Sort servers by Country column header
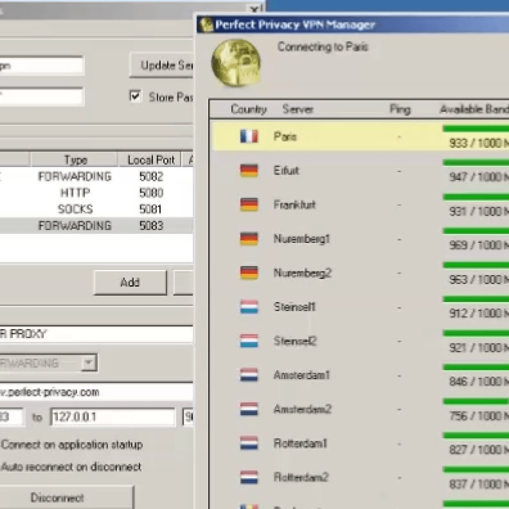509x509 pixels. [x=249, y=109]
